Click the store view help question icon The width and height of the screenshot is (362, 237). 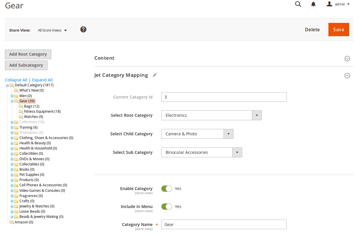pyautogui.click(x=83, y=29)
